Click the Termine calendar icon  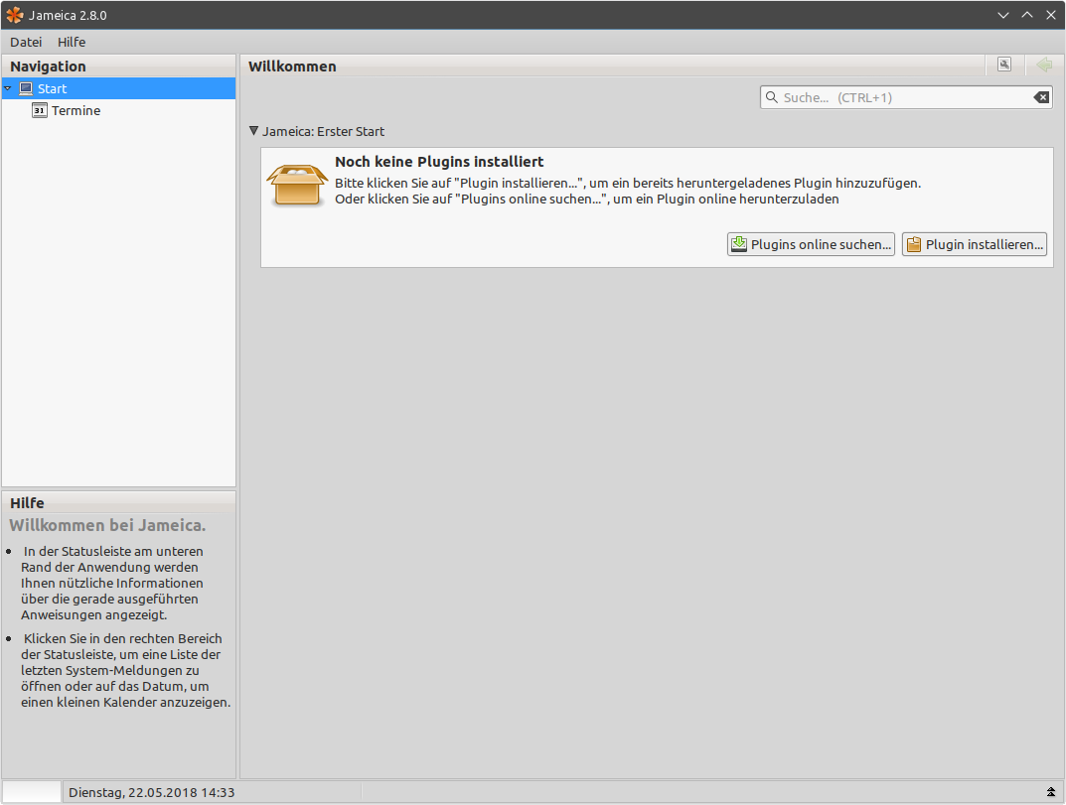point(40,110)
